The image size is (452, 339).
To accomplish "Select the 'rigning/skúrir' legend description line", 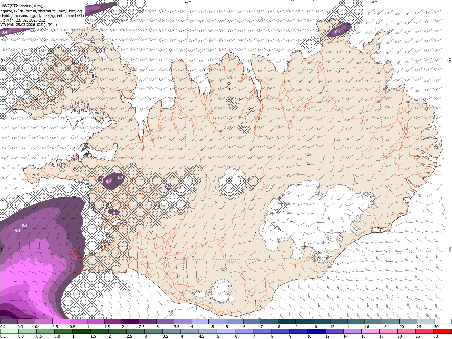I will (x=41, y=11).
